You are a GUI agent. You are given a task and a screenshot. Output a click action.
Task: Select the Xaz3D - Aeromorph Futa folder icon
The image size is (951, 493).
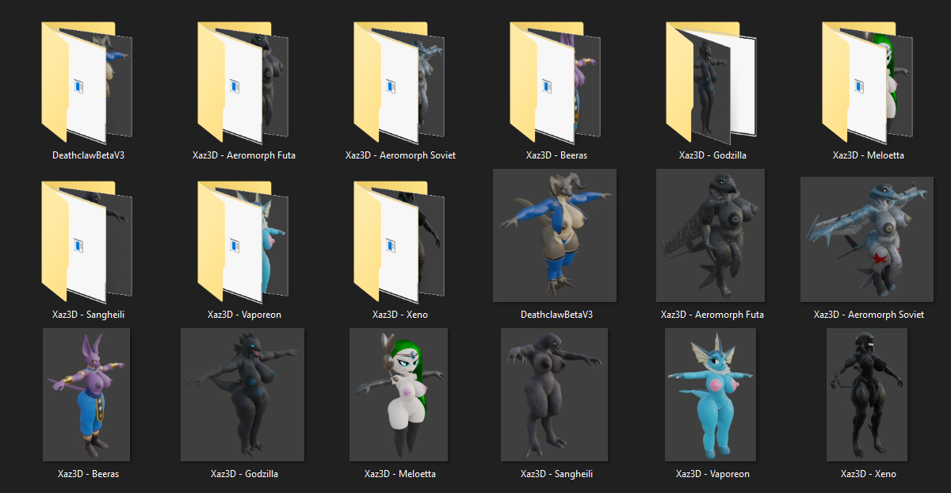(x=244, y=83)
